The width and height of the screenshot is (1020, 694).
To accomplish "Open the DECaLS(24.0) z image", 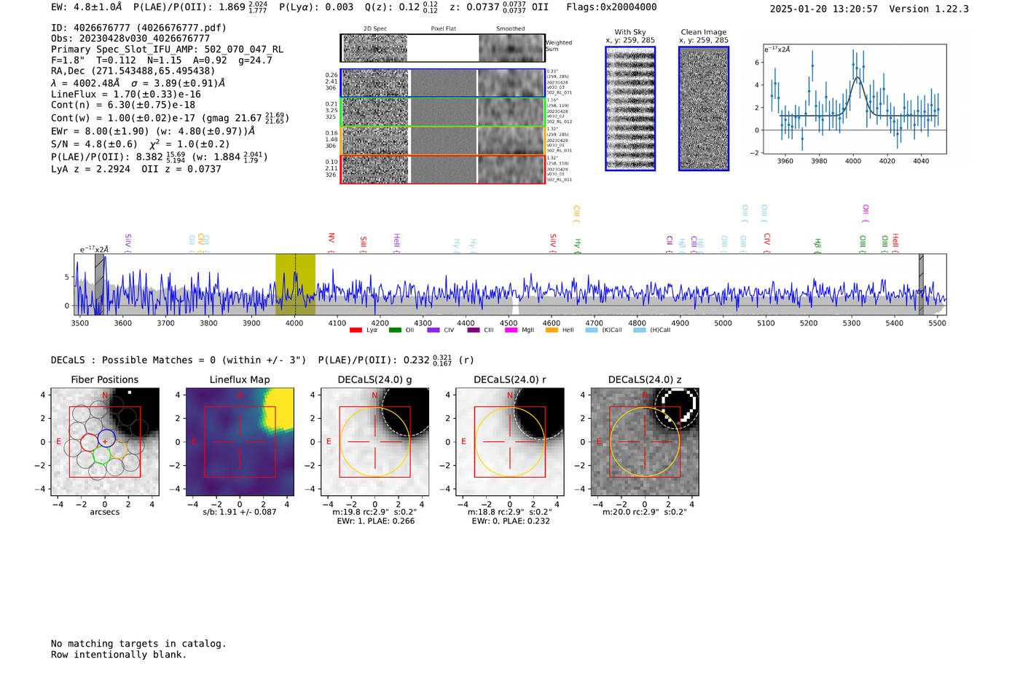I will (645, 442).
